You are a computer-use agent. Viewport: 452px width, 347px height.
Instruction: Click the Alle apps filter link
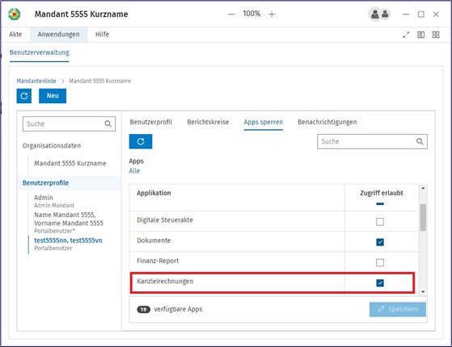click(x=134, y=171)
